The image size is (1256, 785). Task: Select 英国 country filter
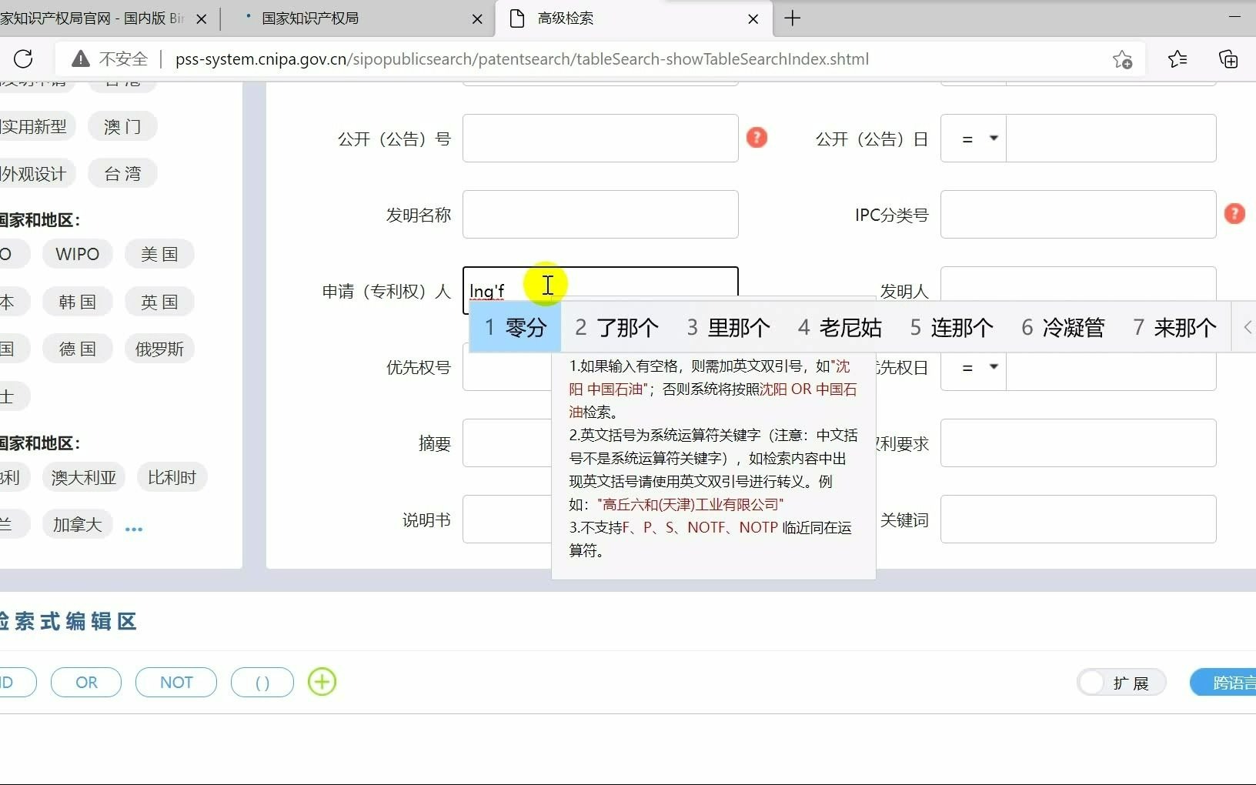[x=159, y=302]
